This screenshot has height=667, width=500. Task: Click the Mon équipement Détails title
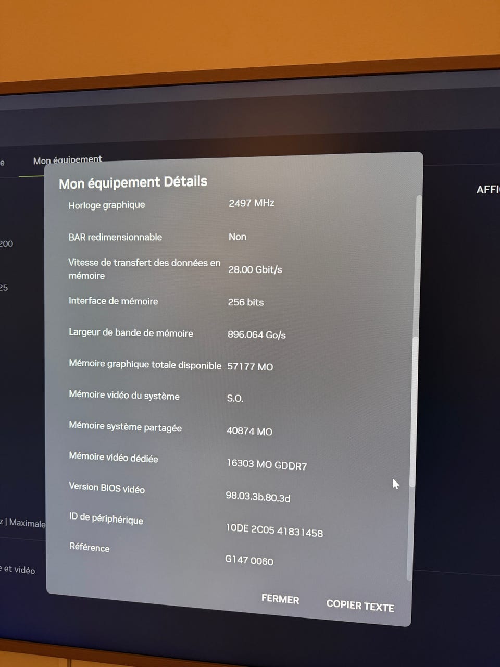click(x=133, y=182)
